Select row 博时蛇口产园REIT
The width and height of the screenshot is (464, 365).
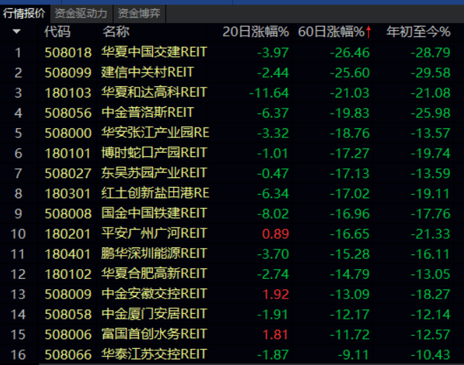click(232, 153)
